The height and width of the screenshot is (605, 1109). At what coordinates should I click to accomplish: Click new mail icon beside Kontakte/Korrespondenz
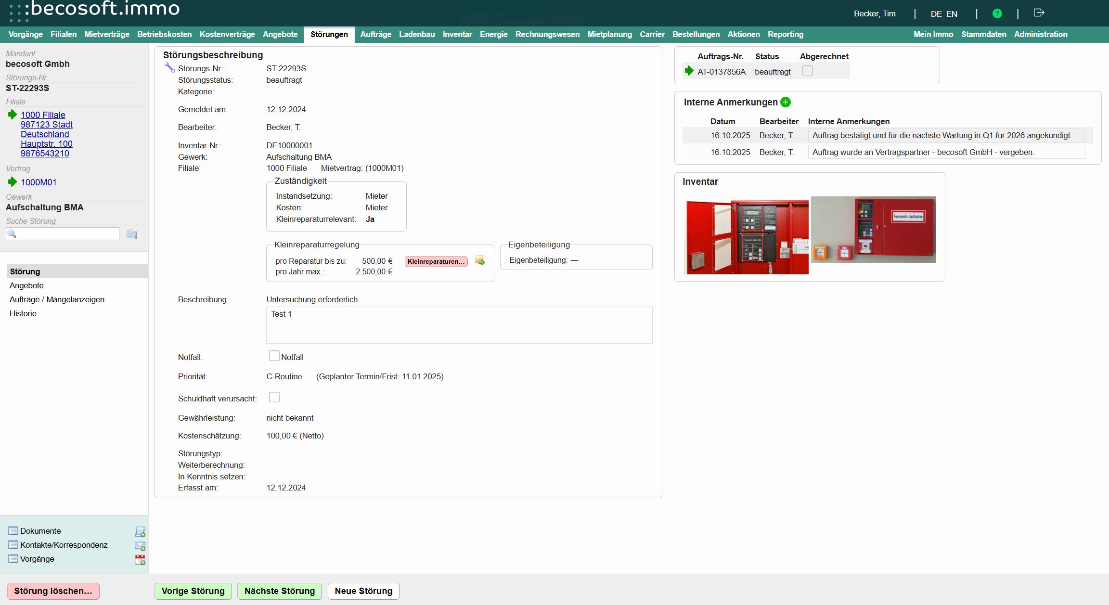(x=140, y=546)
